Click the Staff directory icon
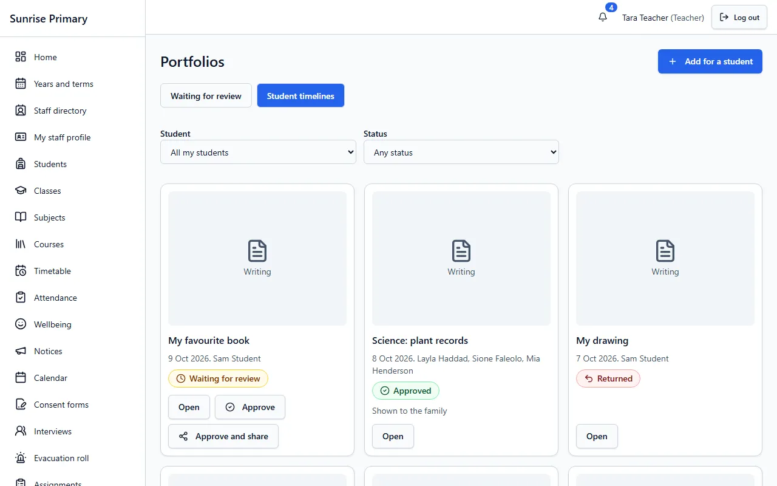Image resolution: width=777 pixels, height=486 pixels. click(x=21, y=111)
